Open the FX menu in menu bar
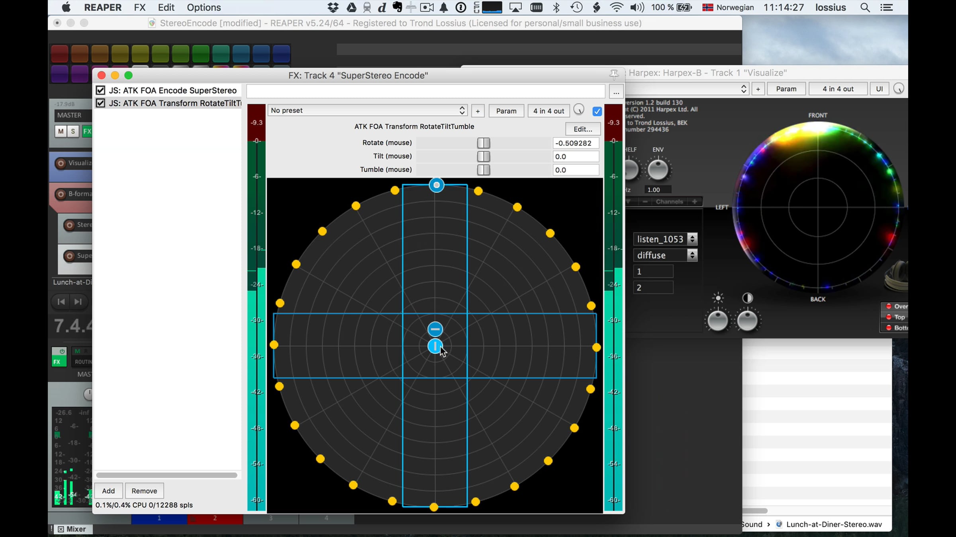Image resolution: width=956 pixels, height=537 pixels. (x=139, y=7)
